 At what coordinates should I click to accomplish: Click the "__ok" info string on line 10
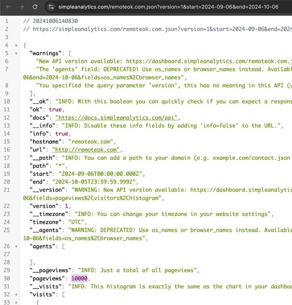pos(174,101)
